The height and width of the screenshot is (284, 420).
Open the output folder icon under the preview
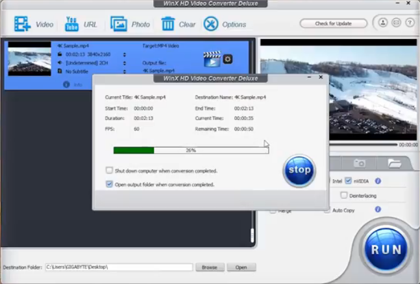(394, 163)
